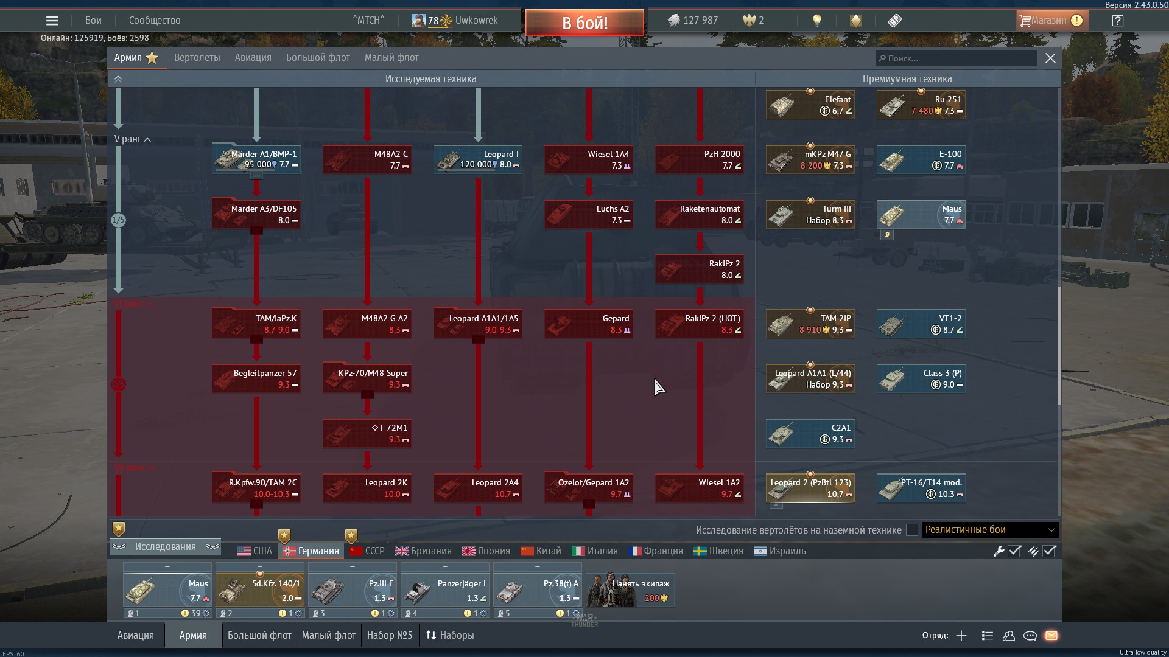1169x657 pixels.
Task: Expand the Marder A1/BMP-1 vehicle group
Action: (256, 176)
